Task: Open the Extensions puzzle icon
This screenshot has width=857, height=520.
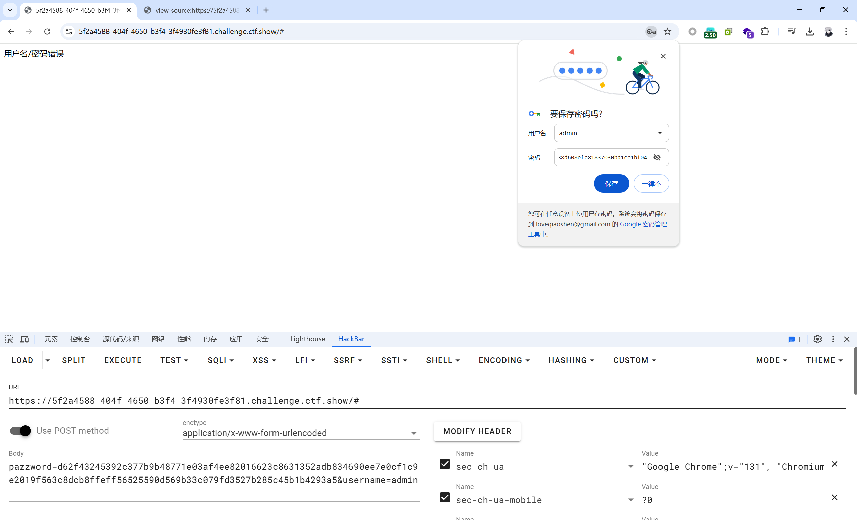Action: 765,32
